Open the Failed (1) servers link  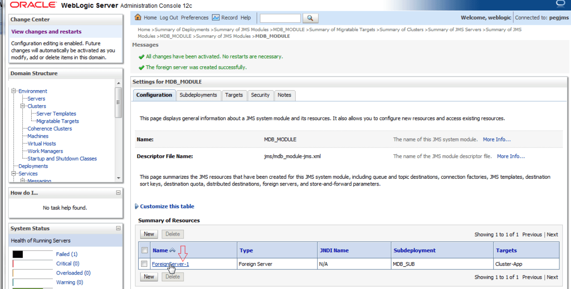[67, 254]
